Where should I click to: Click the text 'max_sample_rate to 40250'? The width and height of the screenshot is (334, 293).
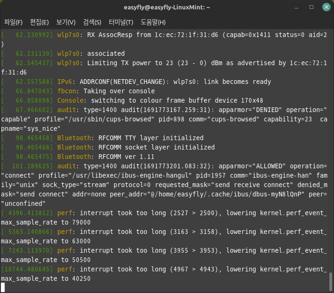(46, 278)
